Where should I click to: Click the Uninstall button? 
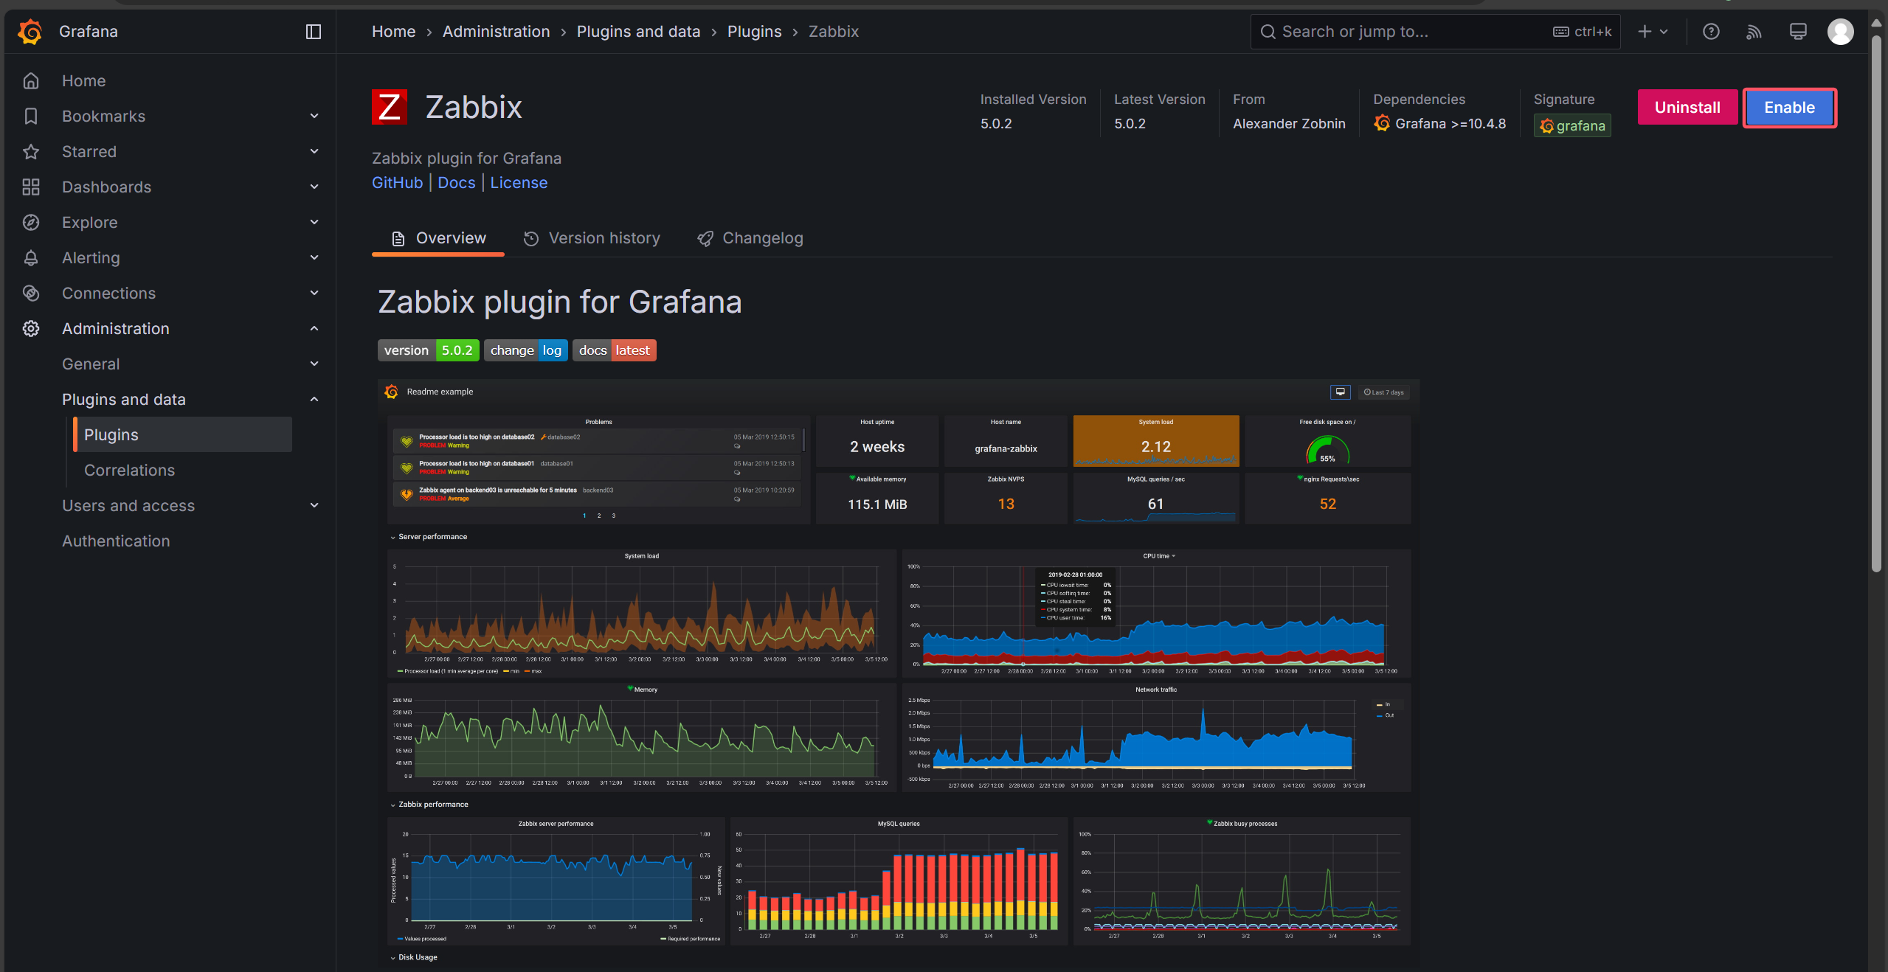1687,108
